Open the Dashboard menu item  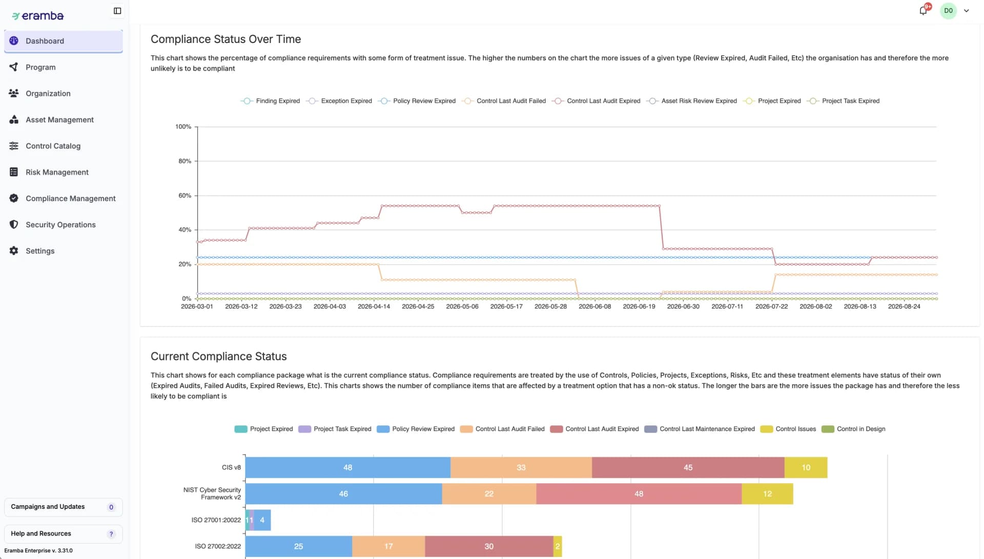click(64, 41)
